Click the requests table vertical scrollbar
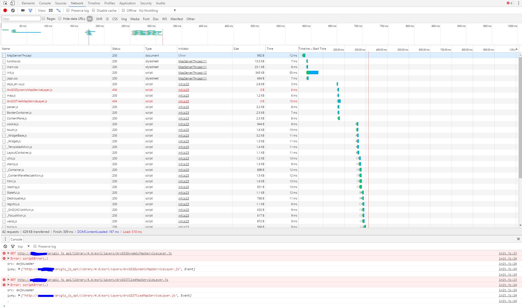 click(520, 117)
